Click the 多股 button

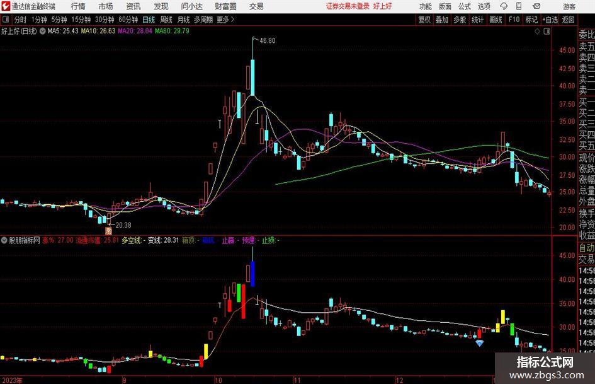coord(460,20)
